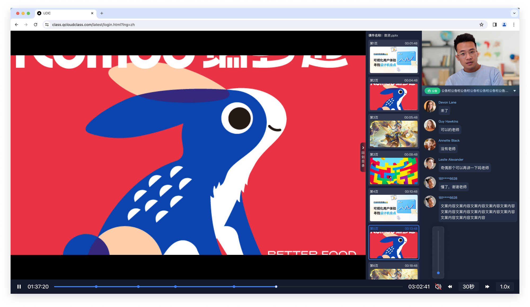Select slide 第1页 thumbnail at 00:01:48
The height and width of the screenshot is (307, 530).
click(394, 60)
